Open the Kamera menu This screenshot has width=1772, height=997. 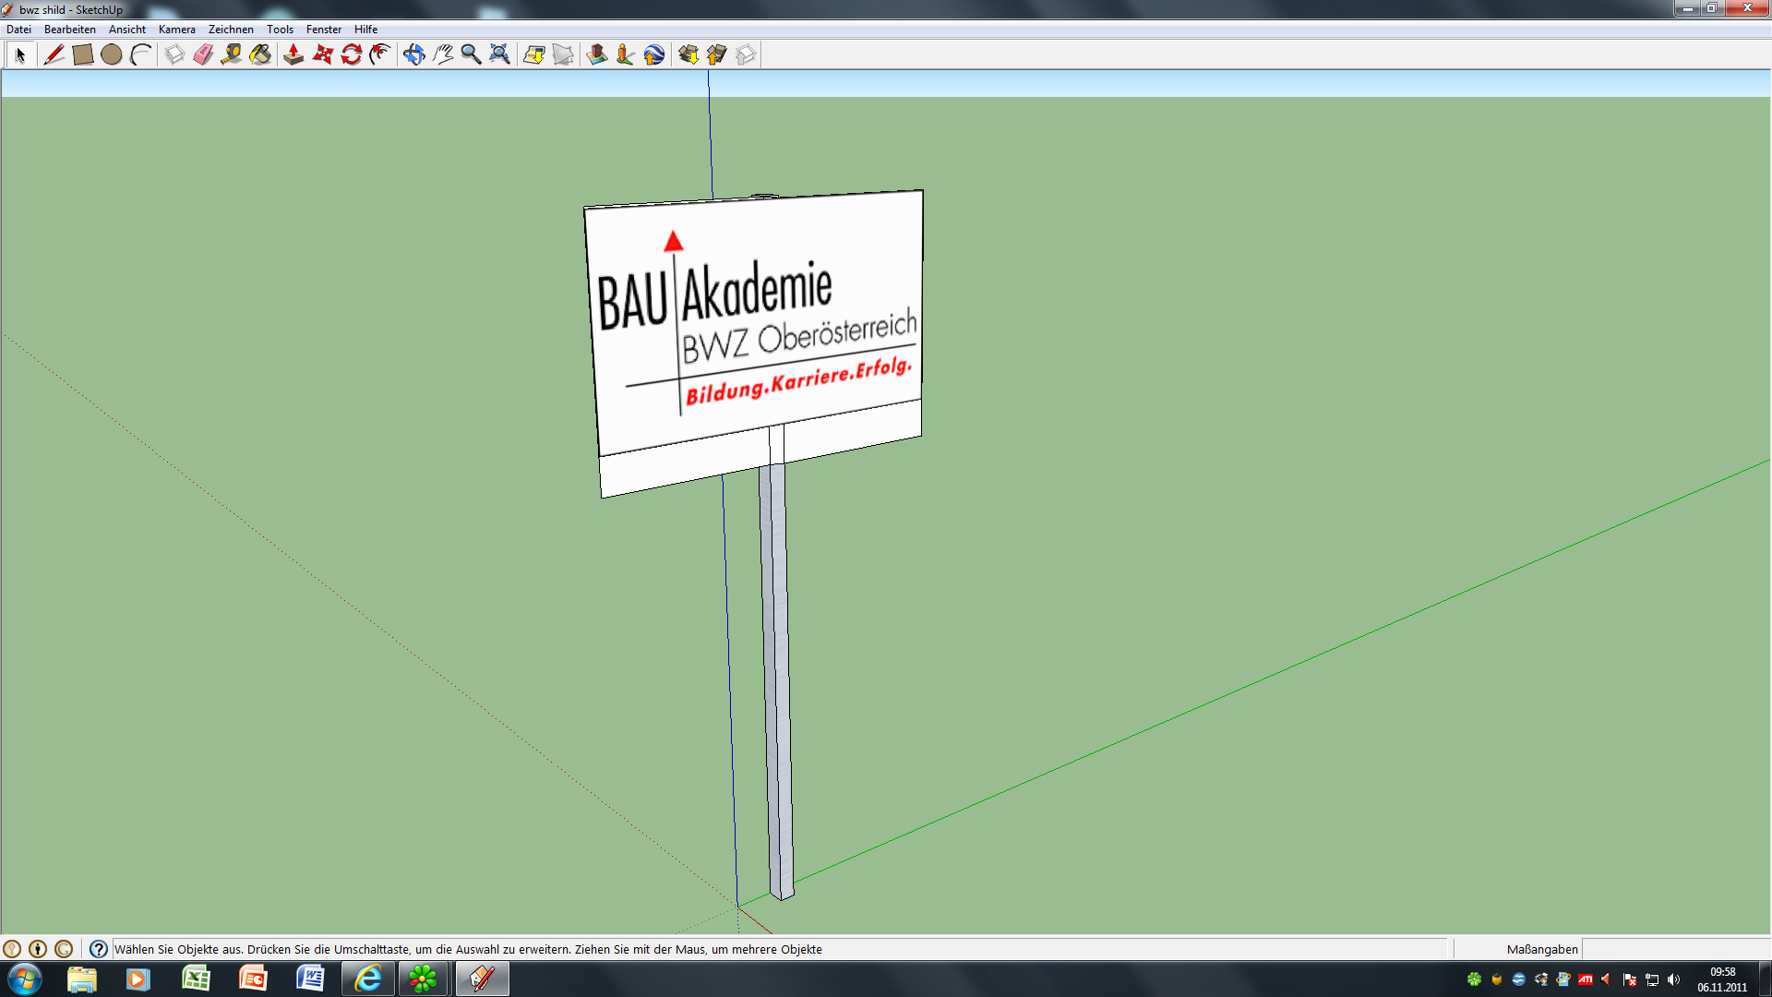pos(177,30)
